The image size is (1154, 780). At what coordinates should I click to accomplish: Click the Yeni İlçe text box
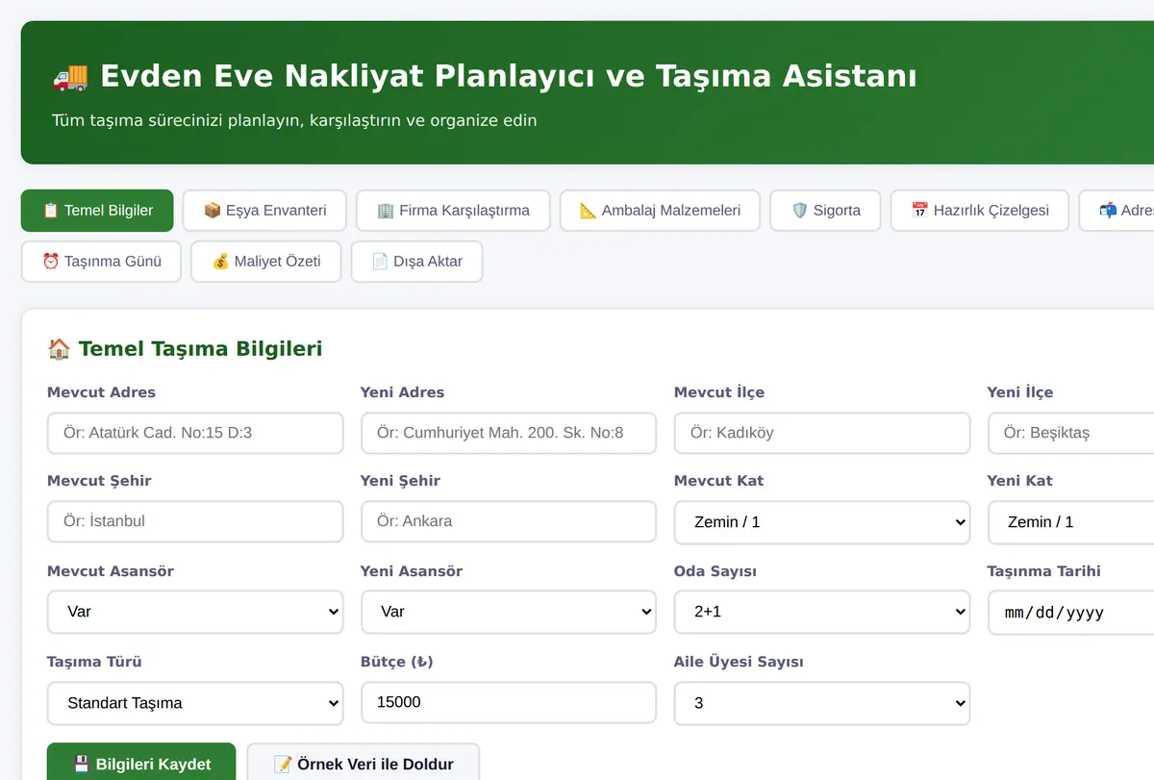(1071, 433)
